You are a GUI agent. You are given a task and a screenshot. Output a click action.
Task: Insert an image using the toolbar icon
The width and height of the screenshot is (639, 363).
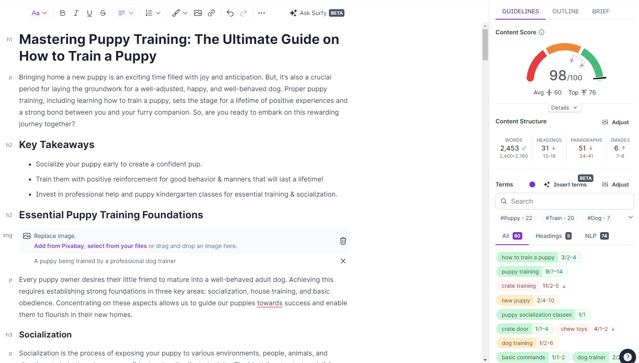[198, 13]
